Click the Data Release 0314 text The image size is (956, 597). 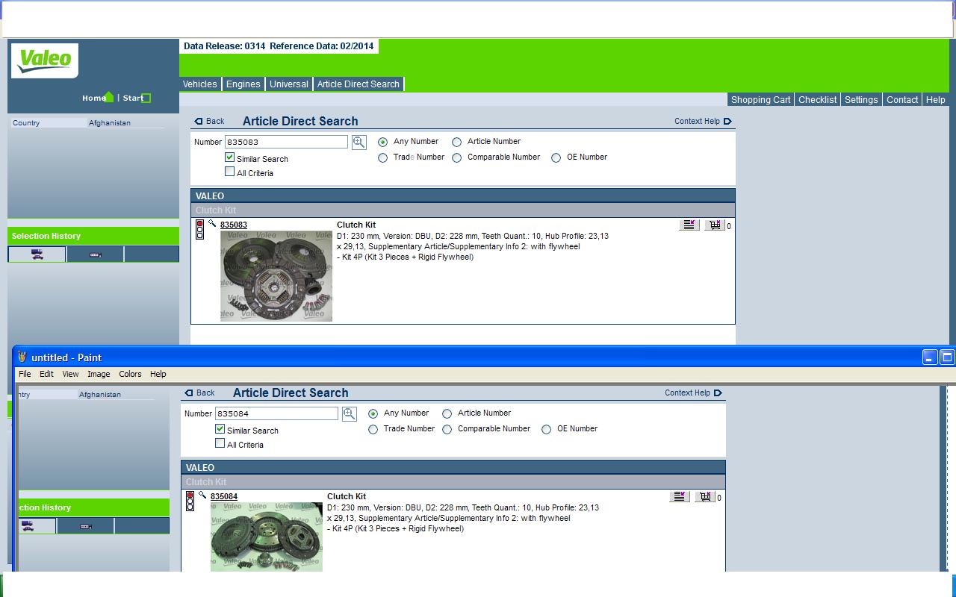(x=225, y=46)
